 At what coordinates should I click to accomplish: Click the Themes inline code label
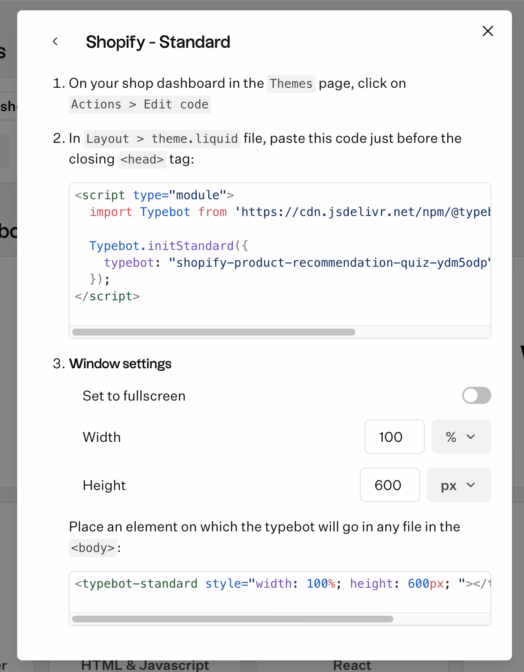291,83
